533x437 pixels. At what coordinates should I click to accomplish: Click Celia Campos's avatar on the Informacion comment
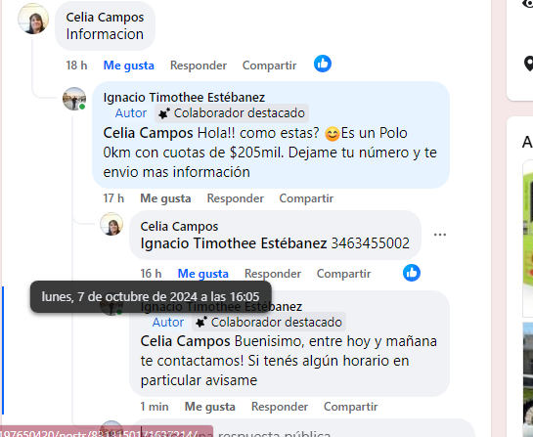pyautogui.click(x=33, y=19)
